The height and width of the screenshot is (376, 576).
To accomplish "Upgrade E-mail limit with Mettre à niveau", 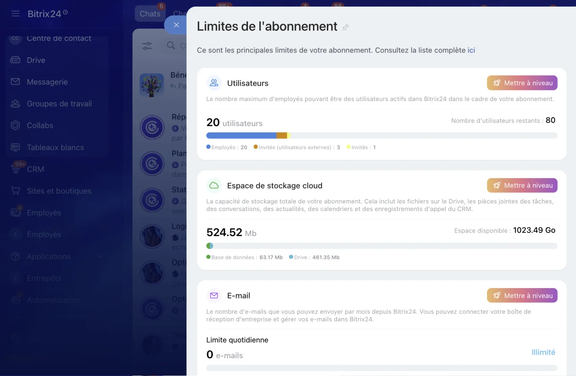I will [522, 296].
